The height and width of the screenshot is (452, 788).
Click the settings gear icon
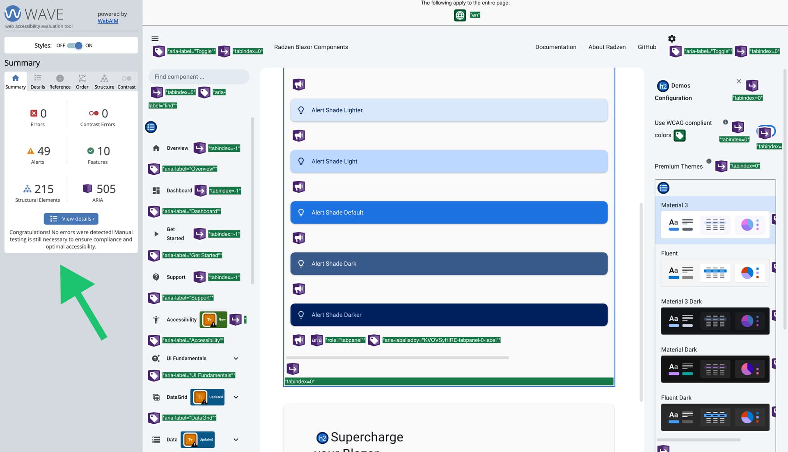(672, 38)
